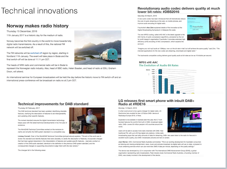This screenshot has height=169, width=227.
Task: Click the Radiodays stage presentation photo
Action: click(184, 120)
